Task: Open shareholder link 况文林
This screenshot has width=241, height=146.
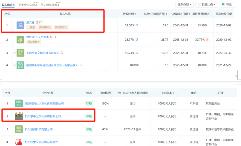Action: [x=30, y=22]
